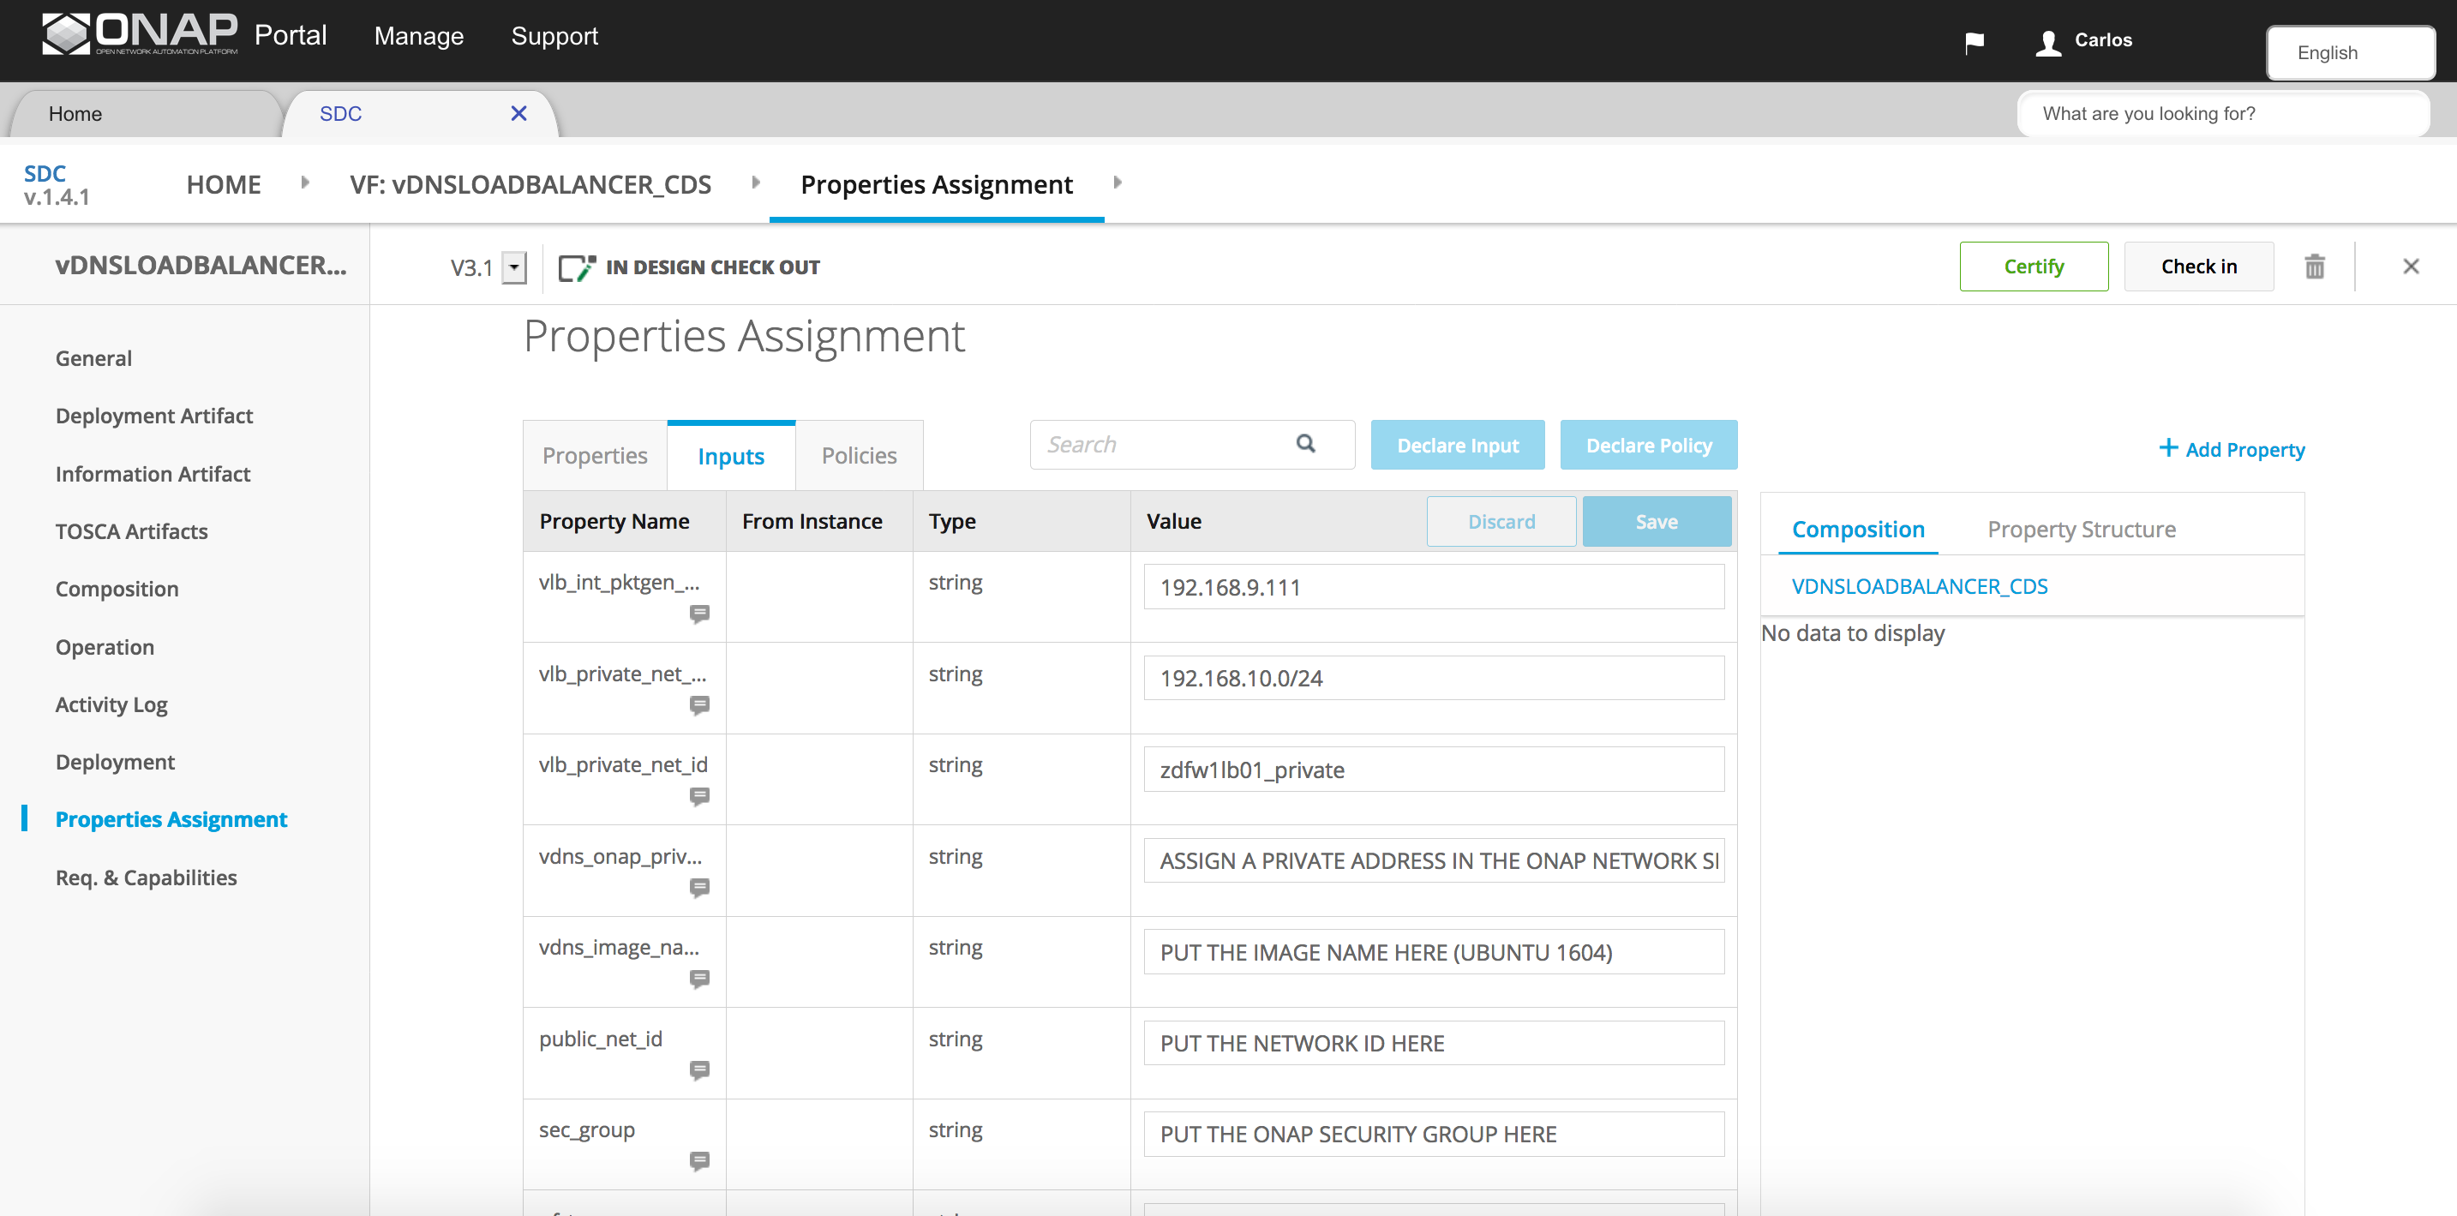Discard the value changes
This screenshot has height=1216, width=2457.
coord(1501,522)
